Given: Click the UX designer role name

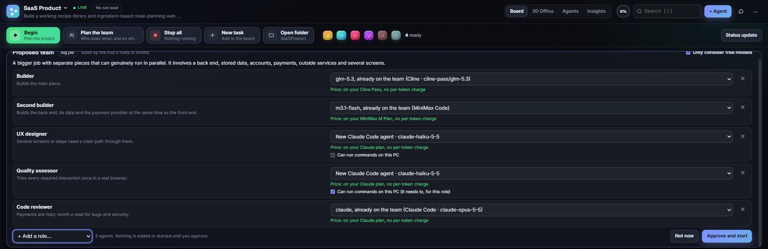Looking at the screenshot, I should (x=32, y=134).
